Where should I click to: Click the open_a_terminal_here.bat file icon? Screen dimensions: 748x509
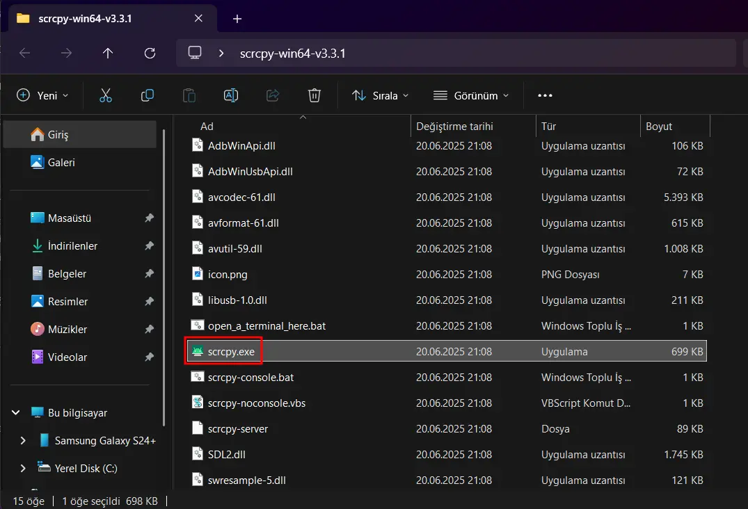pyautogui.click(x=198, y=325)
